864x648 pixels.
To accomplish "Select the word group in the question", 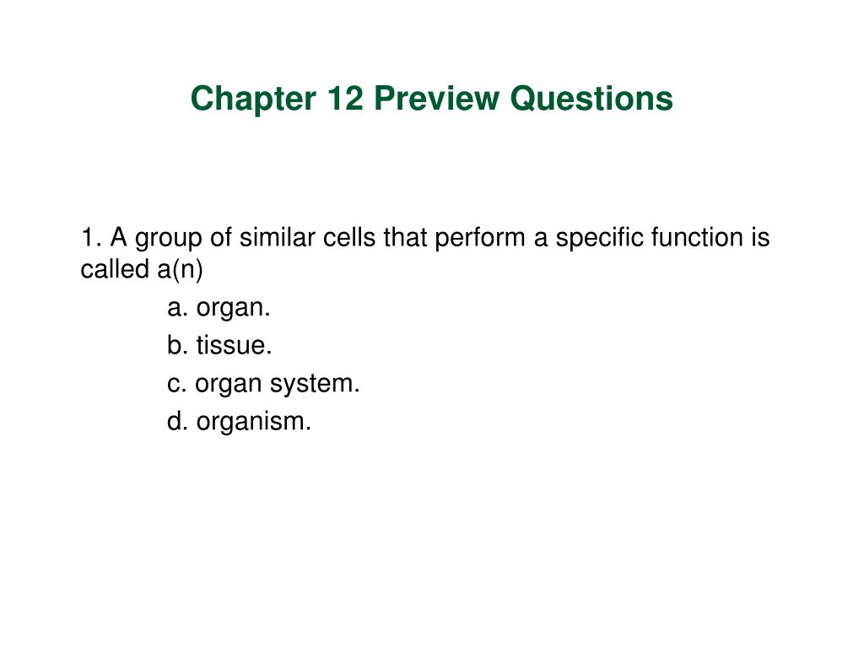I will (169, 240).
